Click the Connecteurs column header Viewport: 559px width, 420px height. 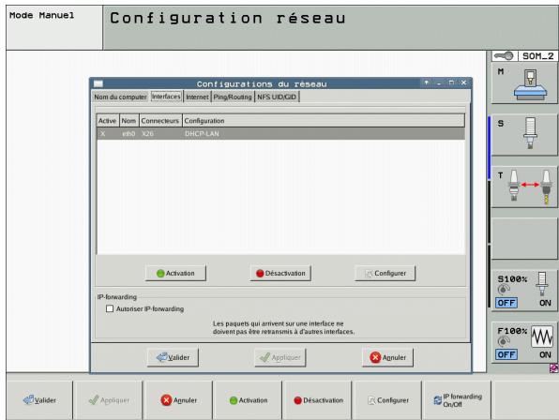[160, 121]
